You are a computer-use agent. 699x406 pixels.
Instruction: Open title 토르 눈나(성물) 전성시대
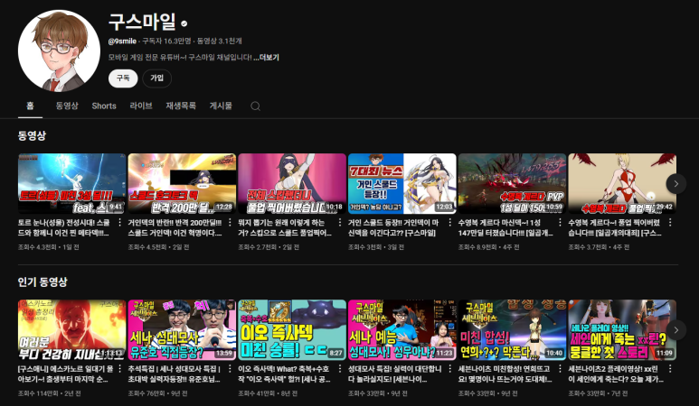coord(63,227)
